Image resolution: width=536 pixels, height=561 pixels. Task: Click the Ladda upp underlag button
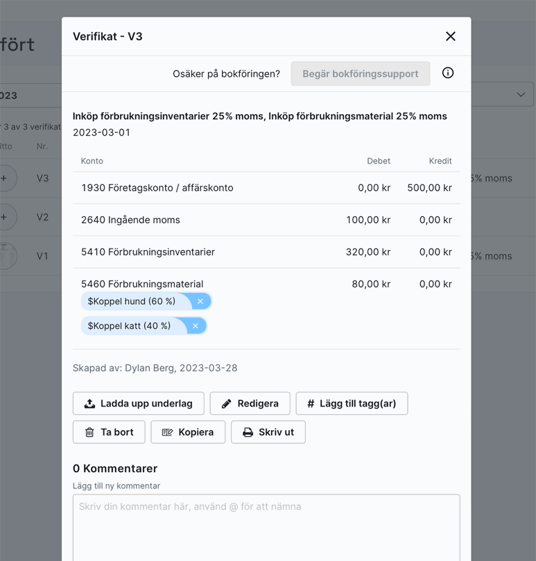tap(139, 403)
